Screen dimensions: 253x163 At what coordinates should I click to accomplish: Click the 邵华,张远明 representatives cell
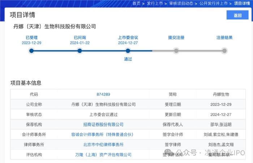click(221, 124)
